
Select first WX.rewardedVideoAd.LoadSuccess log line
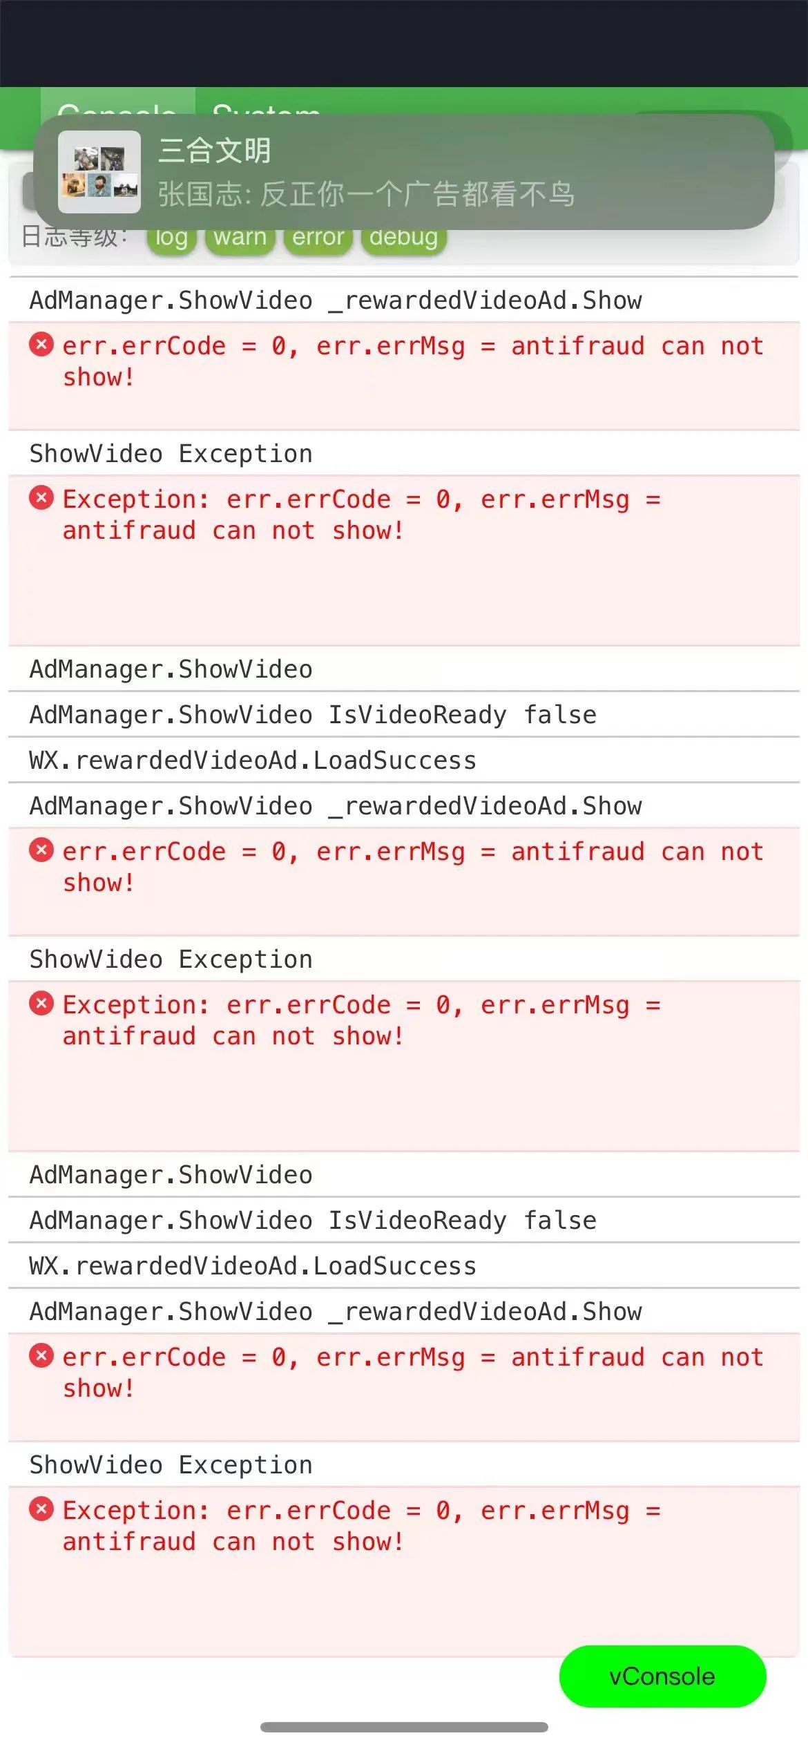404,760
